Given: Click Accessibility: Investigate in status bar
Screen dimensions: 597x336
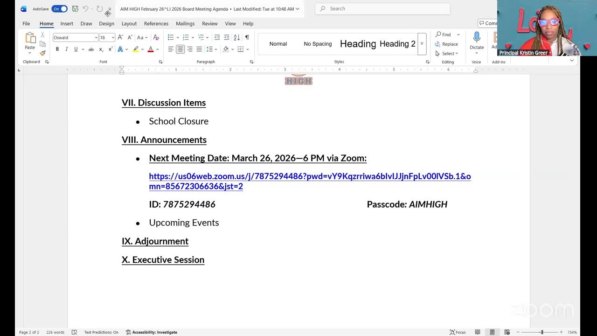Looking at the screenshot, I should pyautogui.click(x=152, y=332).
